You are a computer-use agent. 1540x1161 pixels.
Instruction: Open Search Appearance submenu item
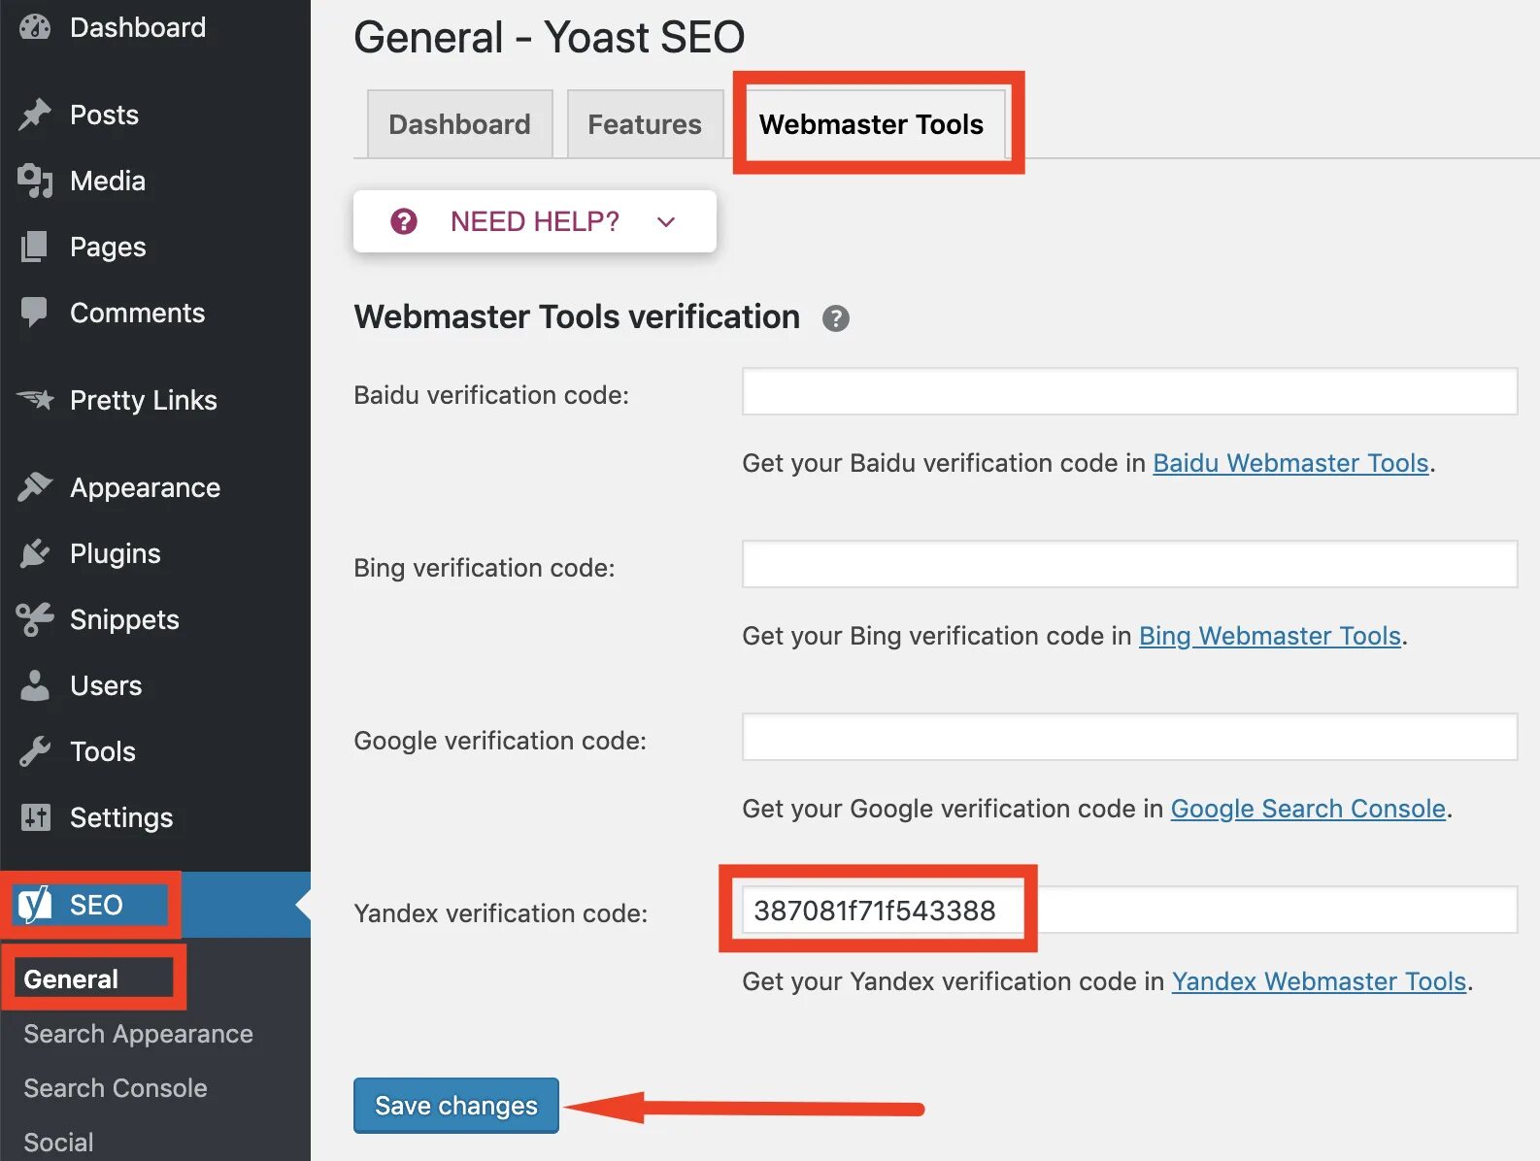coord(138,1034)
